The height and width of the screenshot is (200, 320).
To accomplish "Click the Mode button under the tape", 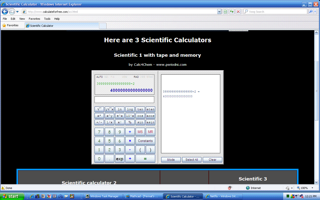I will point(171,160).
